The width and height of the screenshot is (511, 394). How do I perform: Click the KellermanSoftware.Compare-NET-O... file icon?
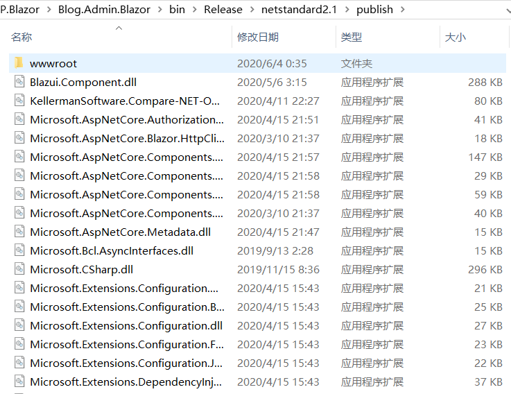click(19, 100)
